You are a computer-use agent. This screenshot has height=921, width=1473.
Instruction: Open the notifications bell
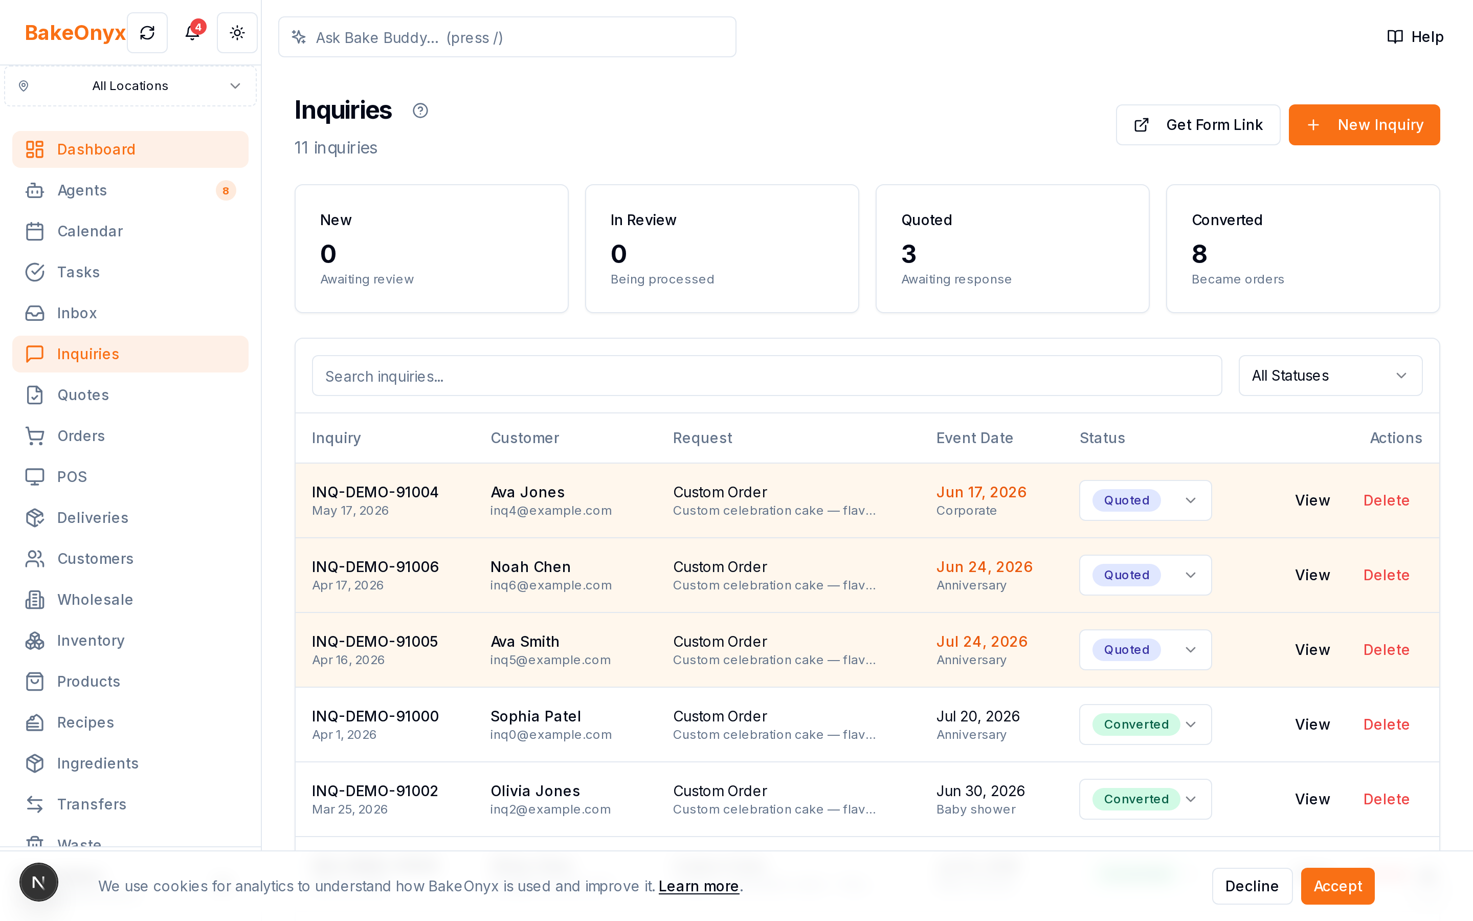pyautogui.click(x=192, y=33)
